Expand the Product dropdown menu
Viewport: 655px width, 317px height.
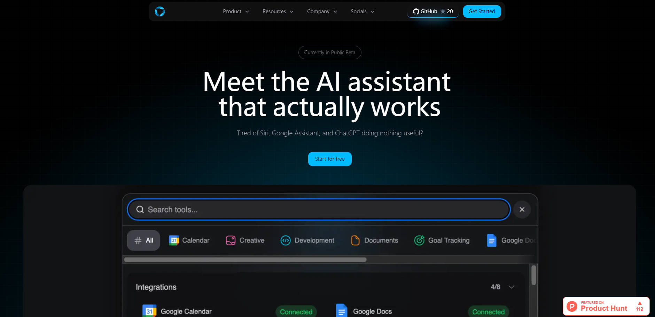[236, 11]
